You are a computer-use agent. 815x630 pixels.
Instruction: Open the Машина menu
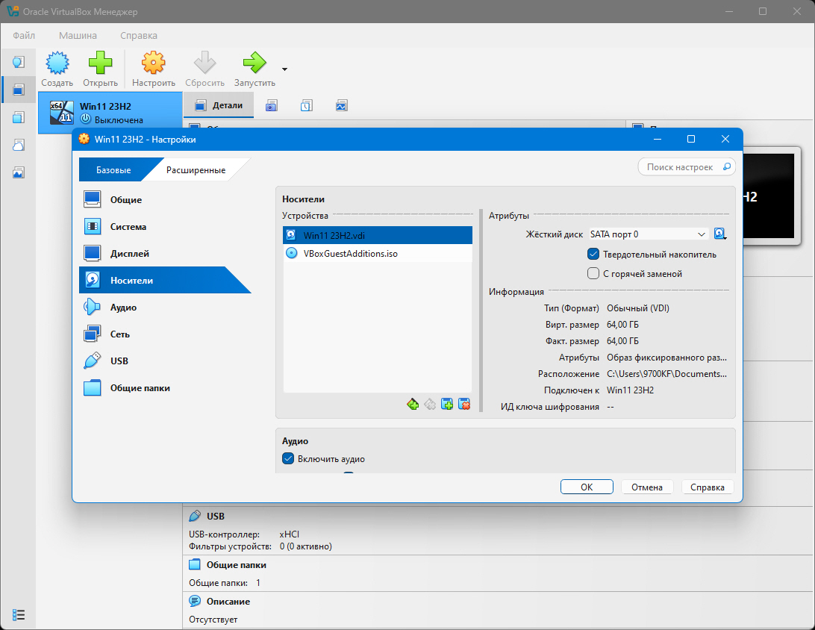tap(78, 35)
